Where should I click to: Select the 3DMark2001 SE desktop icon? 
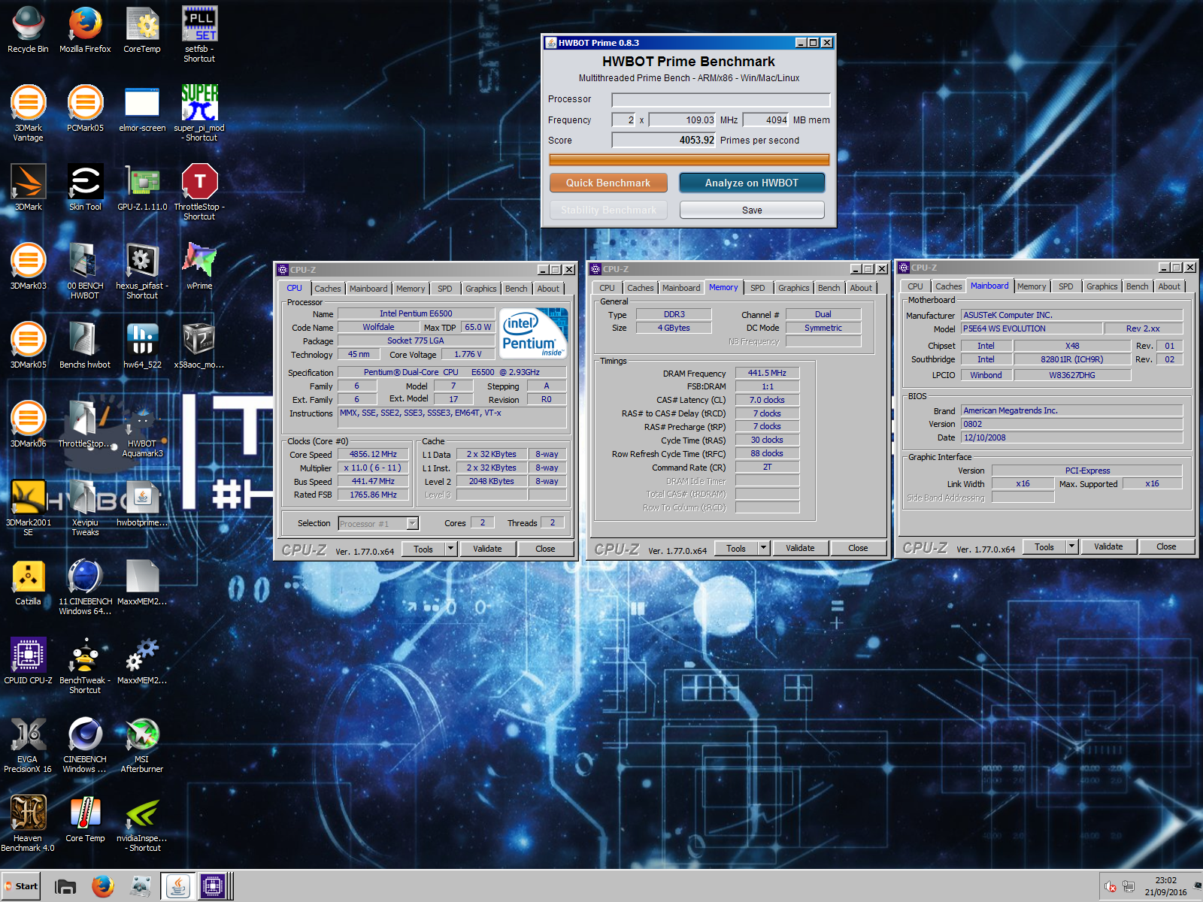(x=28, y=508)
